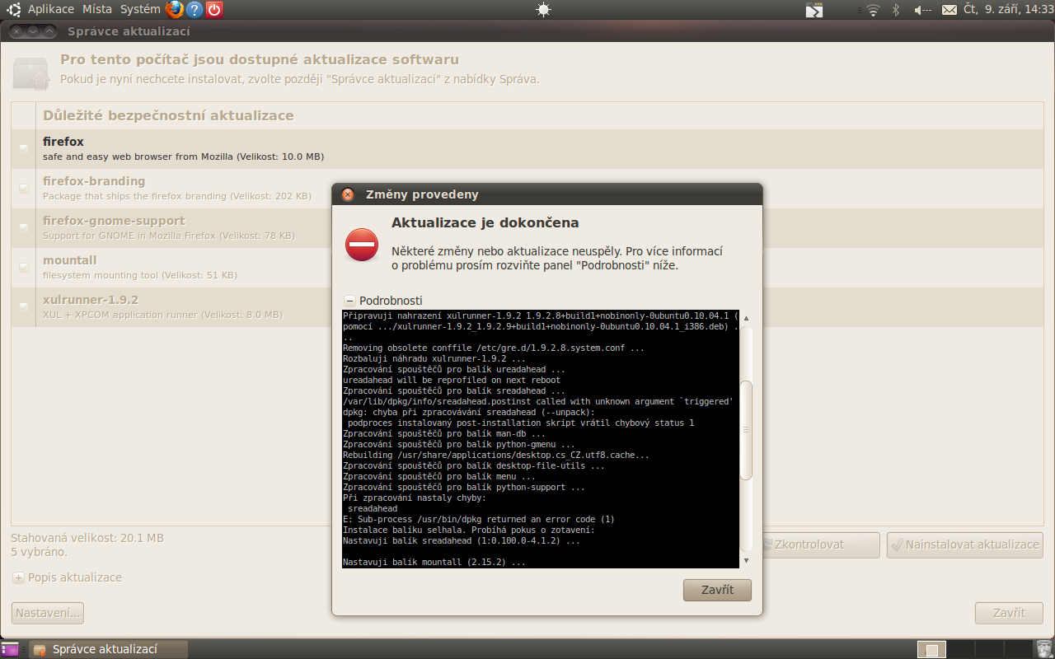Toggle the firefox update checkbox

click(x=24, y=149)
